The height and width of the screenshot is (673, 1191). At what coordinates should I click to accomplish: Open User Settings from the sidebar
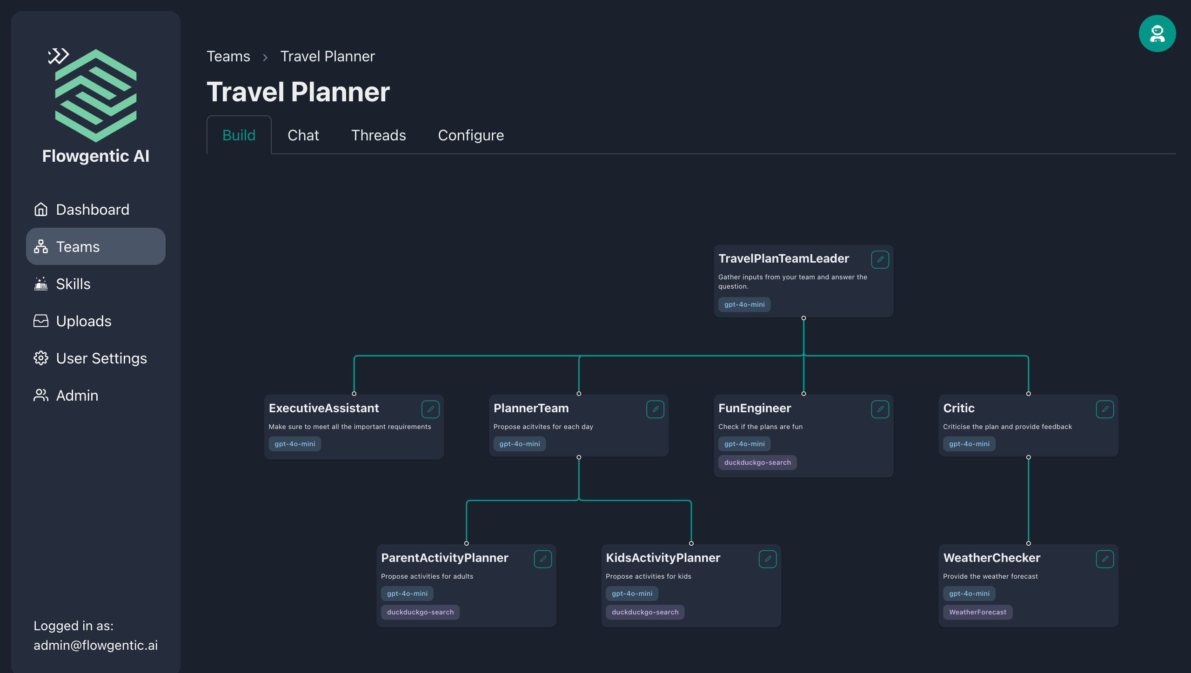pos(96,358)
